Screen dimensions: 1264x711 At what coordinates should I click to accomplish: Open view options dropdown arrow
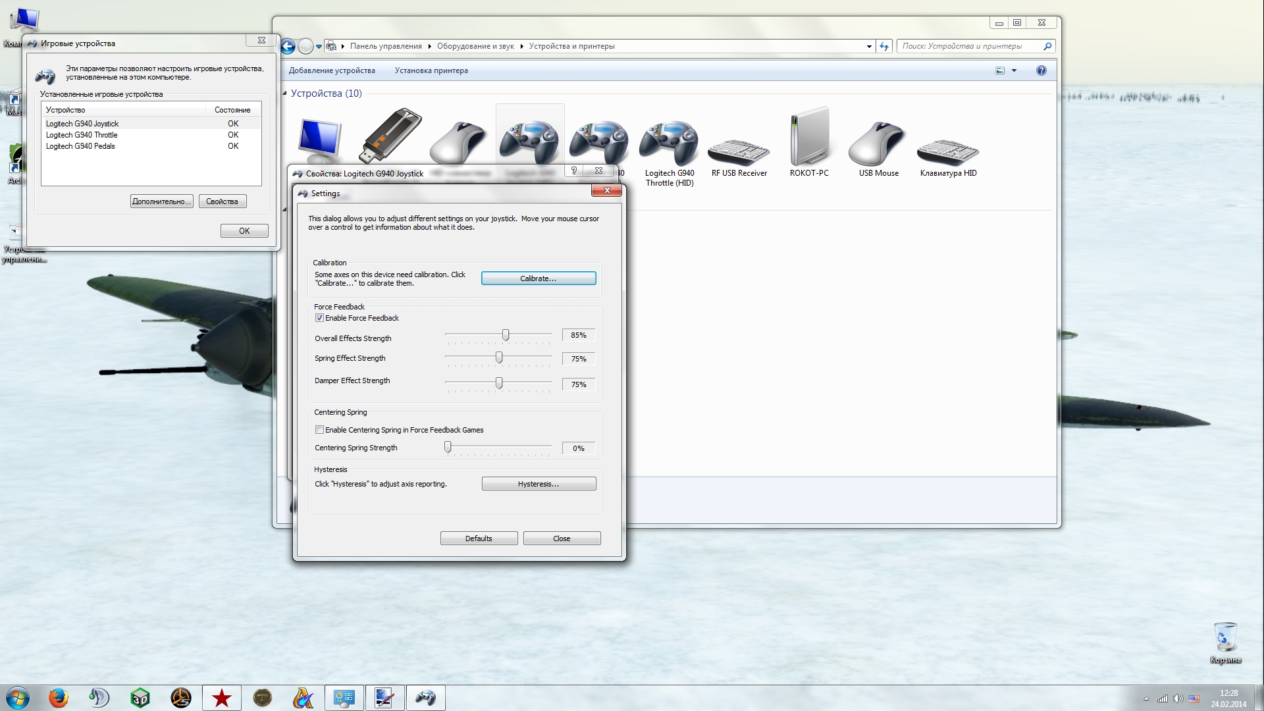coord(1014,70)
